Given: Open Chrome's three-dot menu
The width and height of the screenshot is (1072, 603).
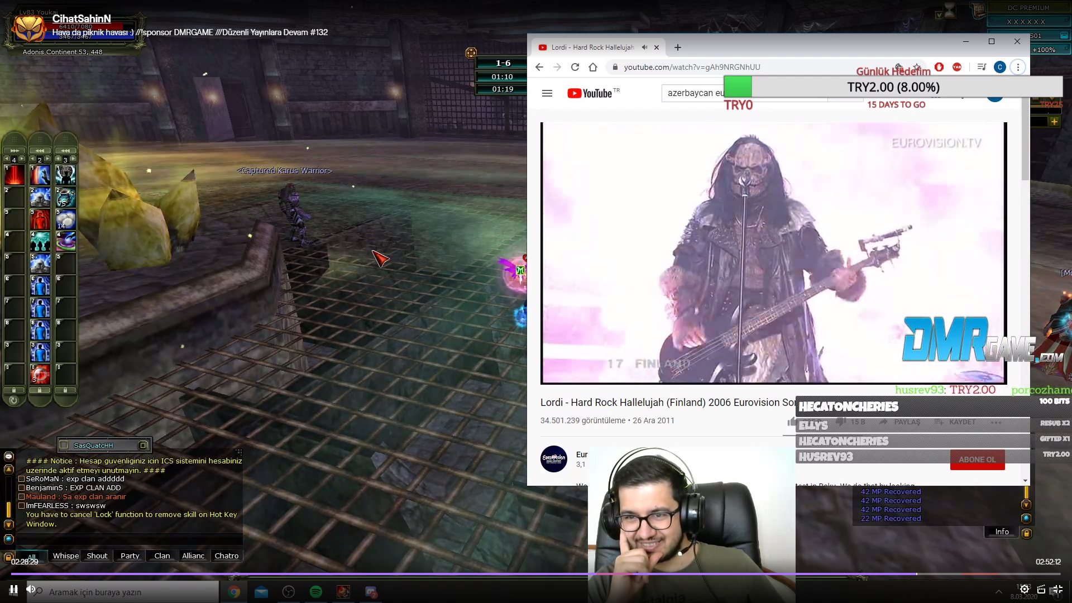Looking at the screenshot, I should [1018, 67].
